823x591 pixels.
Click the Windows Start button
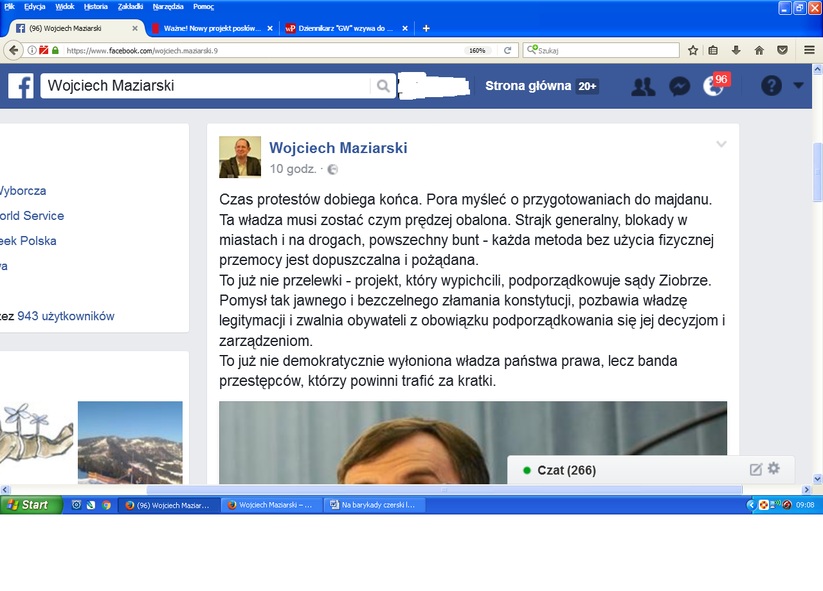(32, 505)
